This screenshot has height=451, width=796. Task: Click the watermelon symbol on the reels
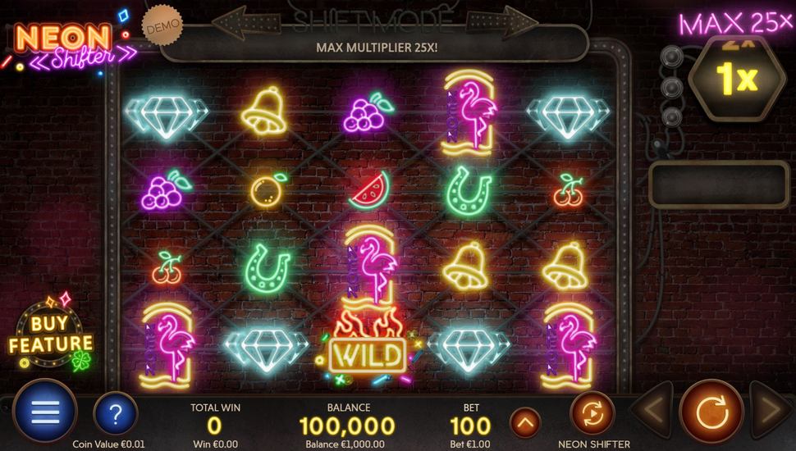(369, 190)
